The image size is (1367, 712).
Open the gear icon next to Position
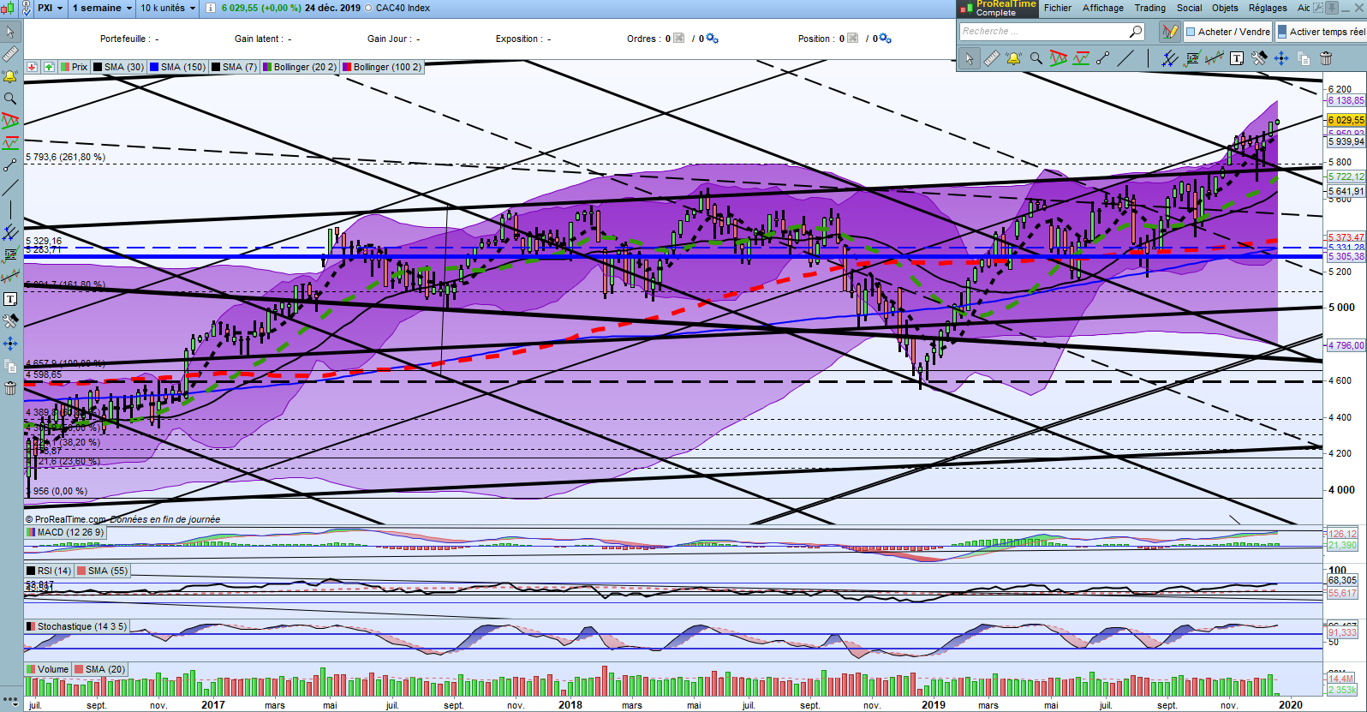(x=885, y=39)
